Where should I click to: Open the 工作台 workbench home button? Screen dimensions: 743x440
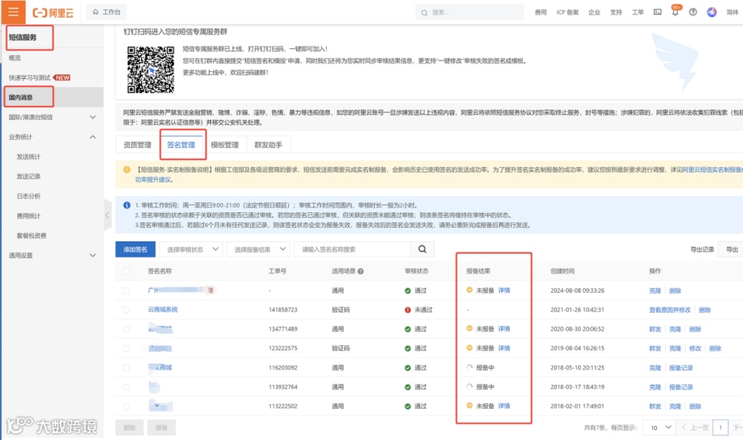pyautogui.click(x=107, y=11)
